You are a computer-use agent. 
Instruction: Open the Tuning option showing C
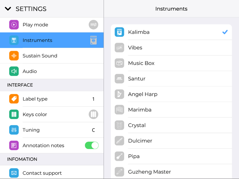(52, 130)
